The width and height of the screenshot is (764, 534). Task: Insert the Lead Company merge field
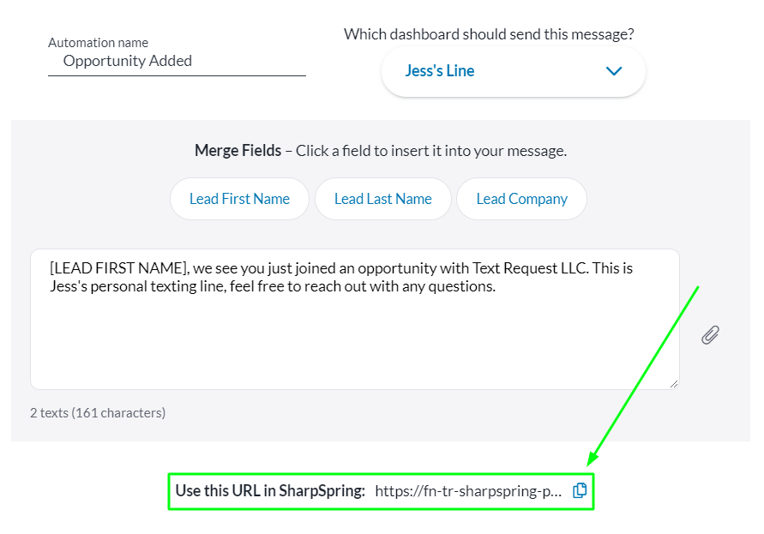tap(521, 199)
